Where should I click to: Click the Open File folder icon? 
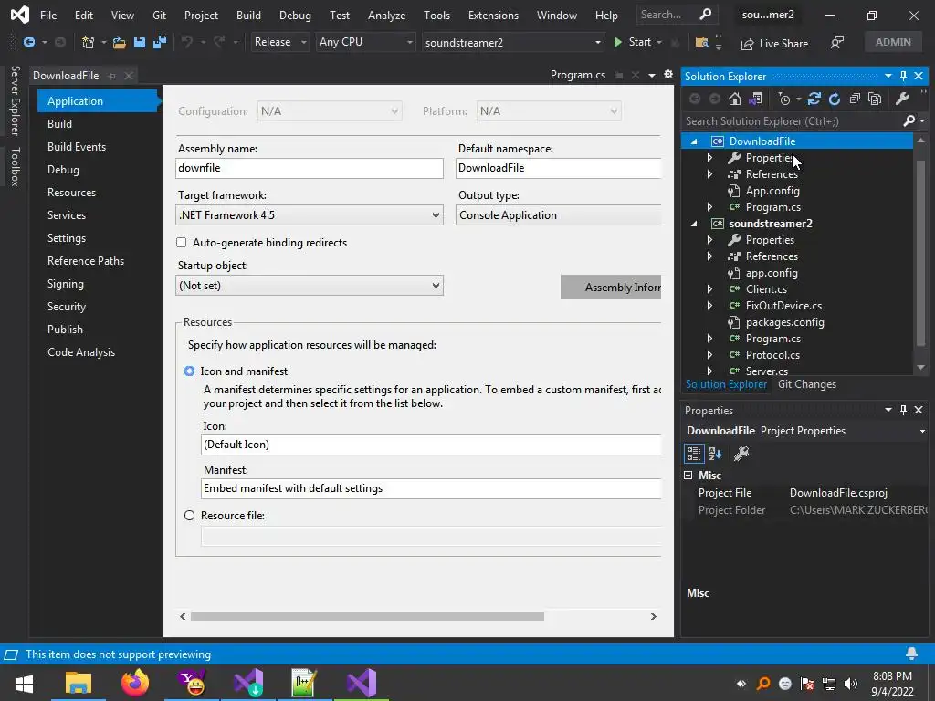pos(120,42)
